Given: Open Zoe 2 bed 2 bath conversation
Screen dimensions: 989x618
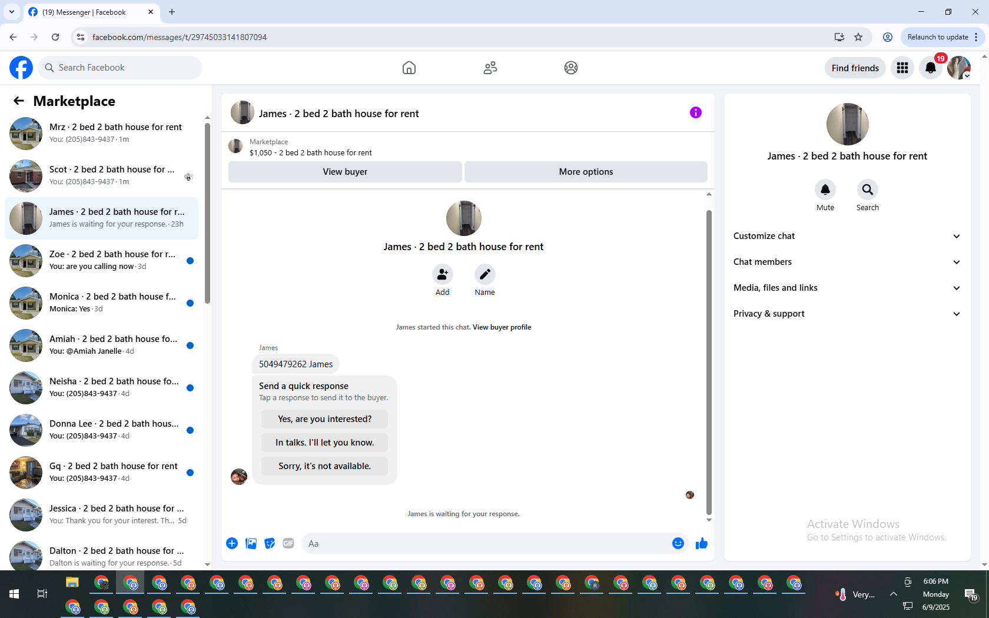Looking at the screenshot, I should point(101,261).
